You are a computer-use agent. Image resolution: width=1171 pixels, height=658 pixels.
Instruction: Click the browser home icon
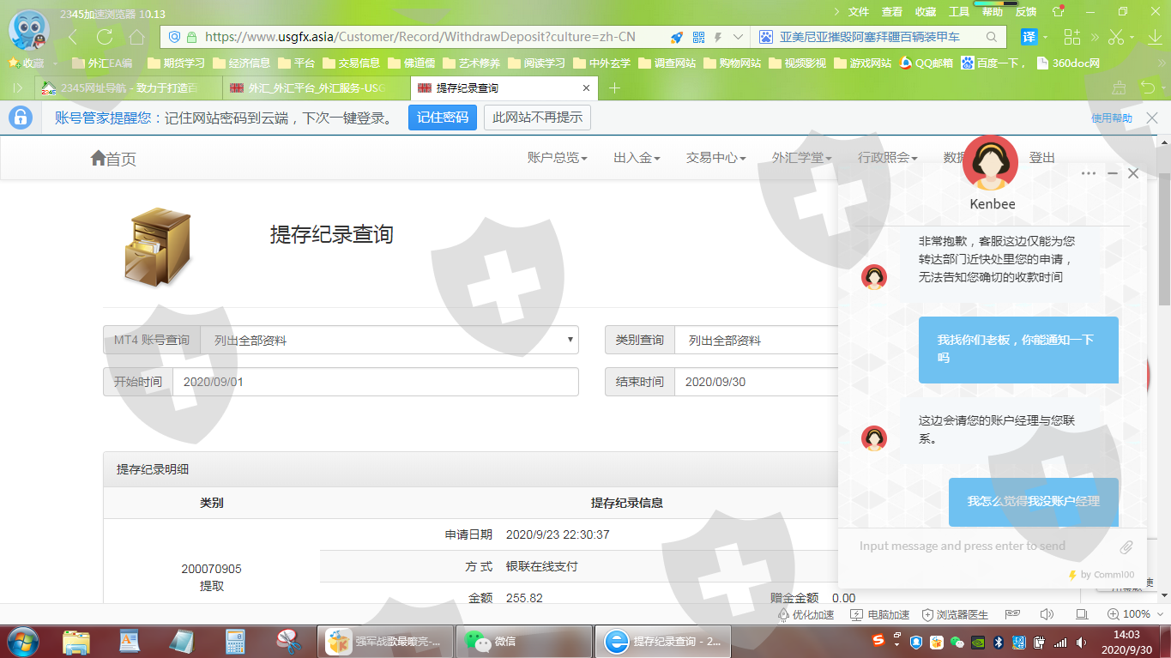[136, 37]
